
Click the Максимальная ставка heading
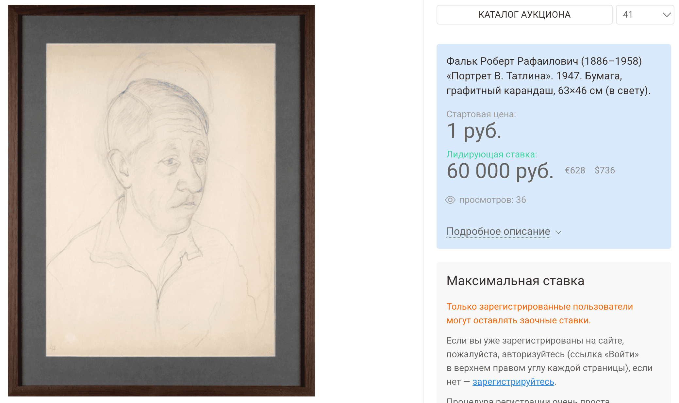(x=515, y=281)
